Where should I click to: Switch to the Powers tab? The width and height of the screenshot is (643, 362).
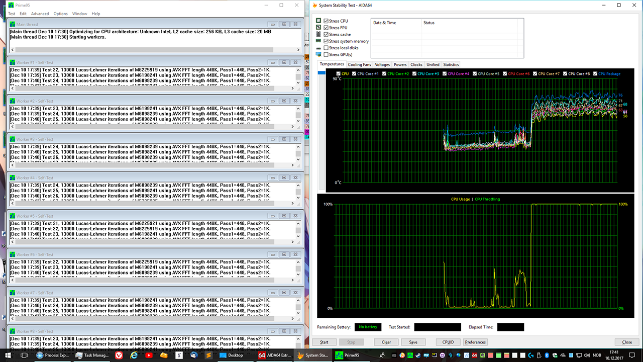click(x=400, y=65)
